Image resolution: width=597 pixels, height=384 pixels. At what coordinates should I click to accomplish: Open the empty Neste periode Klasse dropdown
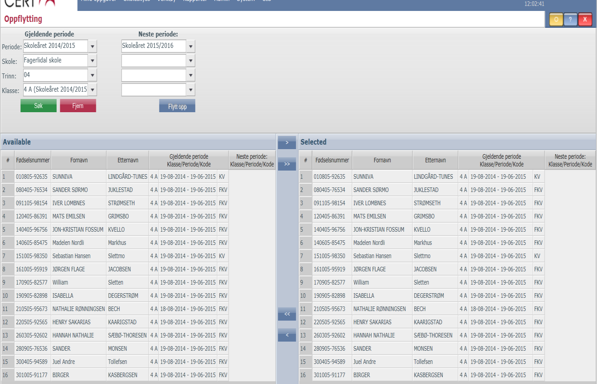[191, 90]
